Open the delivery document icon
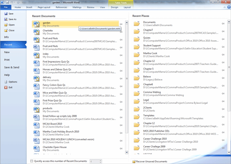This screenshot has width=231, height=164. pyautogui.click(x=36, y=79)
